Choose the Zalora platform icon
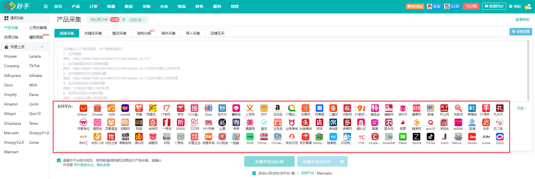Screen dimensions: 535x179 416,136
